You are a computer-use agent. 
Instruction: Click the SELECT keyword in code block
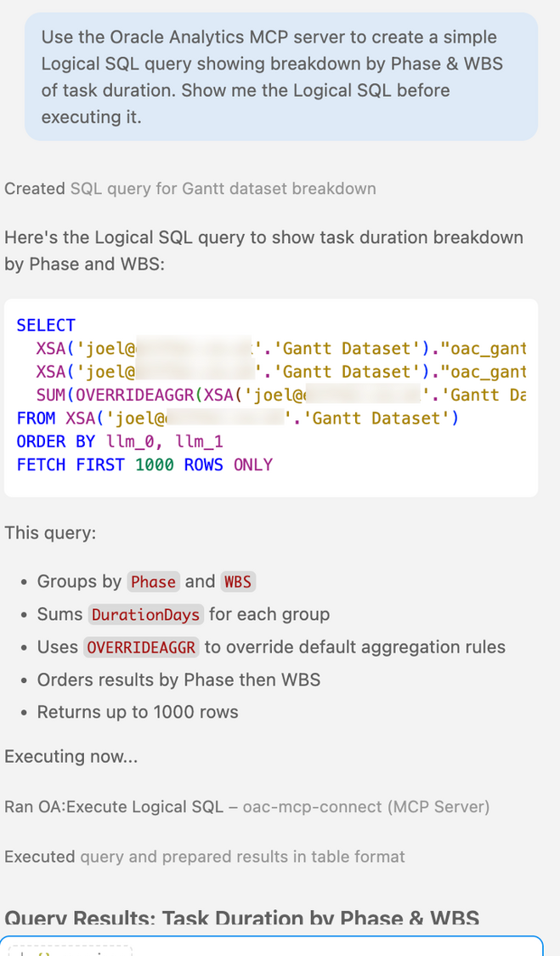pos(46,325)
